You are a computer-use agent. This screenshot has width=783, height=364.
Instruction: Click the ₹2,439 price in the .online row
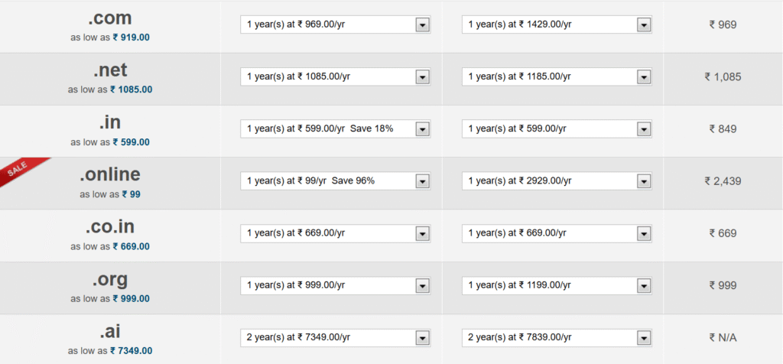(x=723, y=181)
